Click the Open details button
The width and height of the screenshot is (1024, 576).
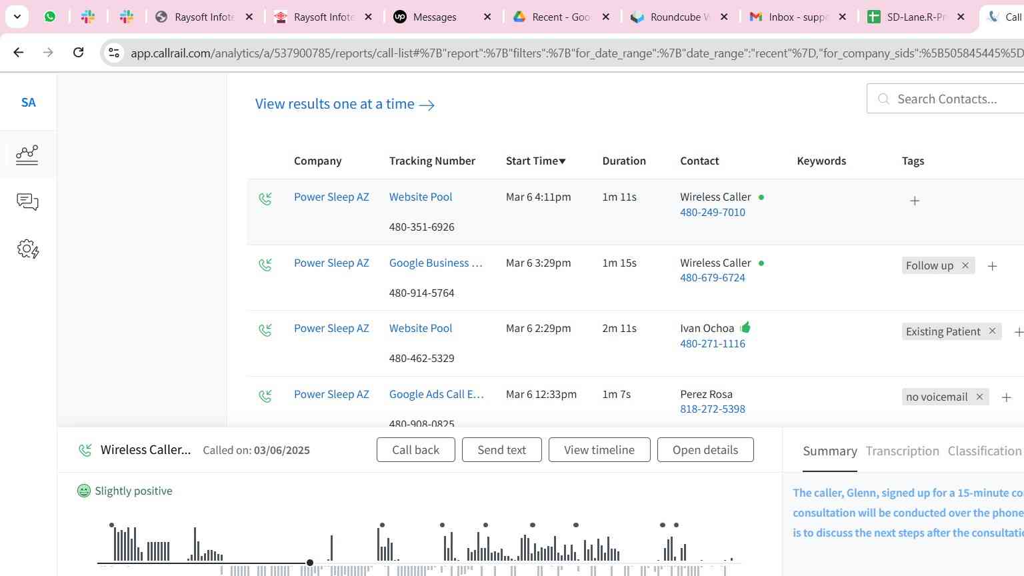(x=705, y=450)
